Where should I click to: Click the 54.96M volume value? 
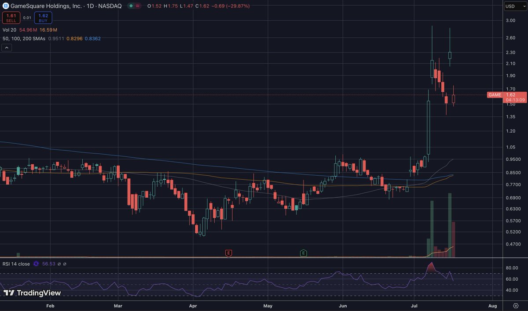(28, 30)
